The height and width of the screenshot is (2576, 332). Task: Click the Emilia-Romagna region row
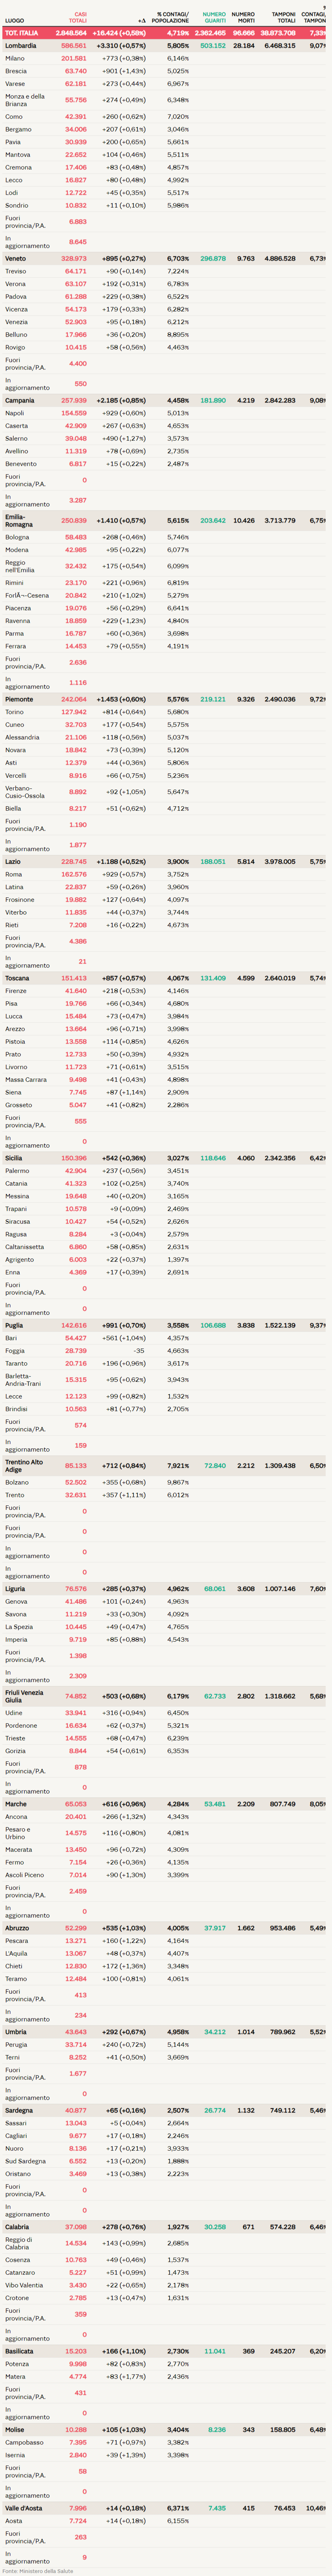[x=166, y=521]
